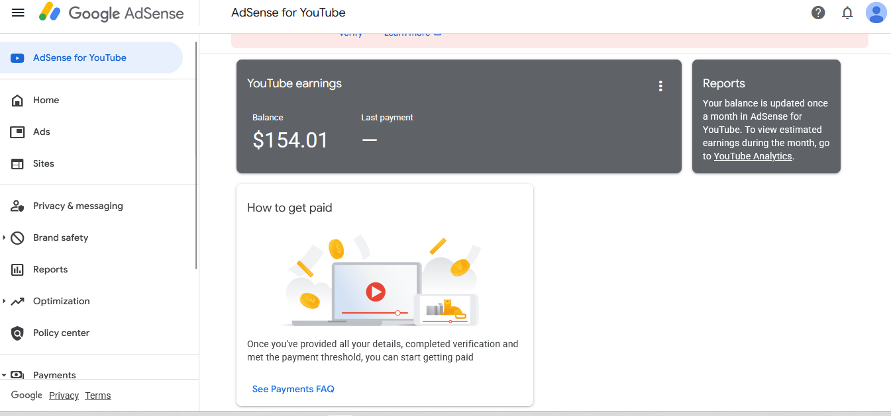Open Payments label in sidebar
This screenshot has height=416, width=891.
point(54,374)
